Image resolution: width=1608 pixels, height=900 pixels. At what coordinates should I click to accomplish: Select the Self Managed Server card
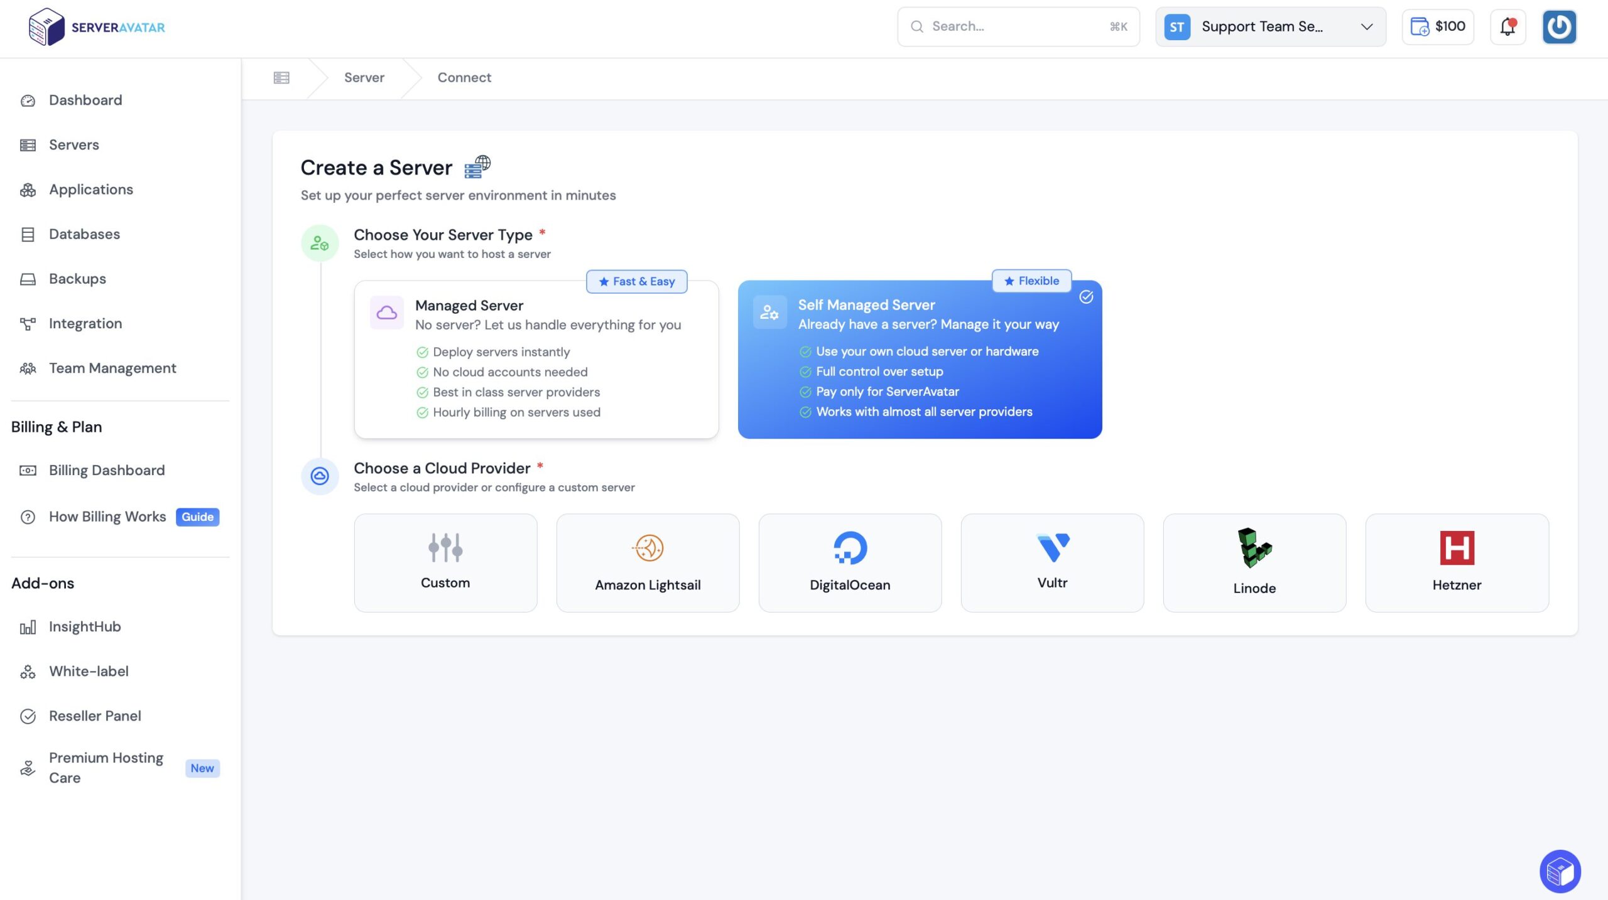point(920,359)
